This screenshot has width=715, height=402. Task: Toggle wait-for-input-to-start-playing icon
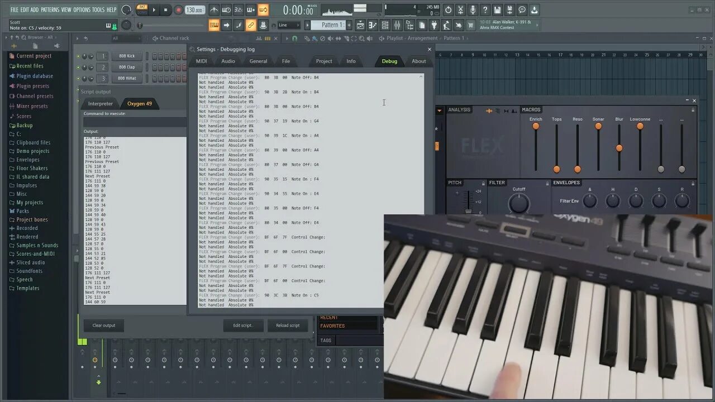pos(226,9)
